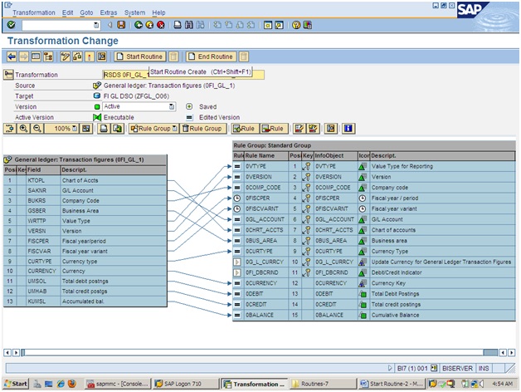The height and width of the screenshot is (392, 521).
Task: Select the 0DEBIT rule name
Action: tap(255, 293)
